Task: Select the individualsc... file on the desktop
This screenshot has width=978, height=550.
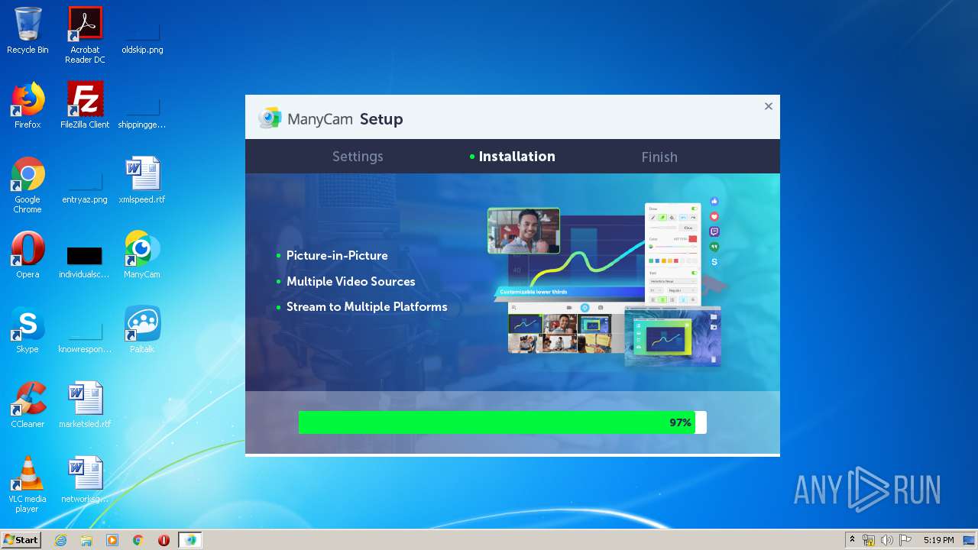Action: coord(85,262)
